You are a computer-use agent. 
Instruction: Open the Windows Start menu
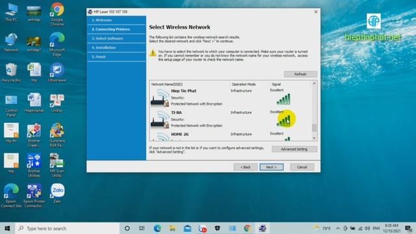coord(7,228)
